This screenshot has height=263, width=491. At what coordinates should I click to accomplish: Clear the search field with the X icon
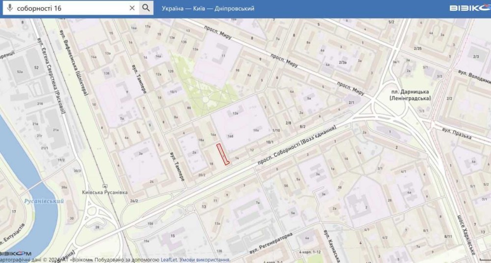(x=132, y=8)
